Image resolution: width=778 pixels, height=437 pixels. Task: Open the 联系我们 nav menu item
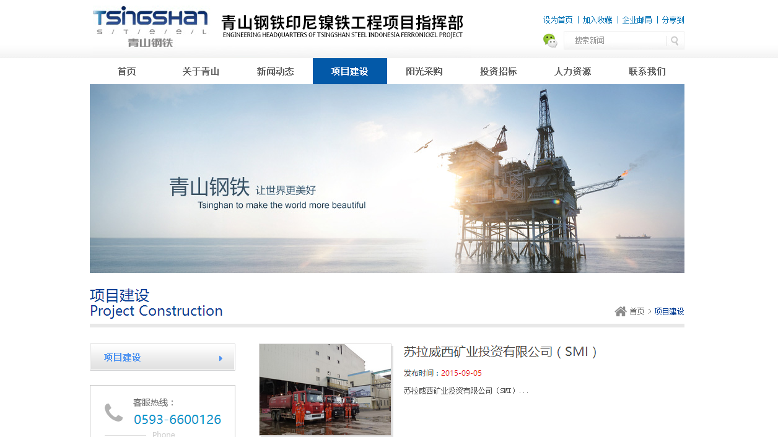647,71
